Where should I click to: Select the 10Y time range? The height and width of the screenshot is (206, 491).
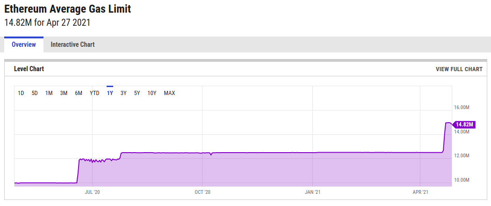(x=152, y=93)
